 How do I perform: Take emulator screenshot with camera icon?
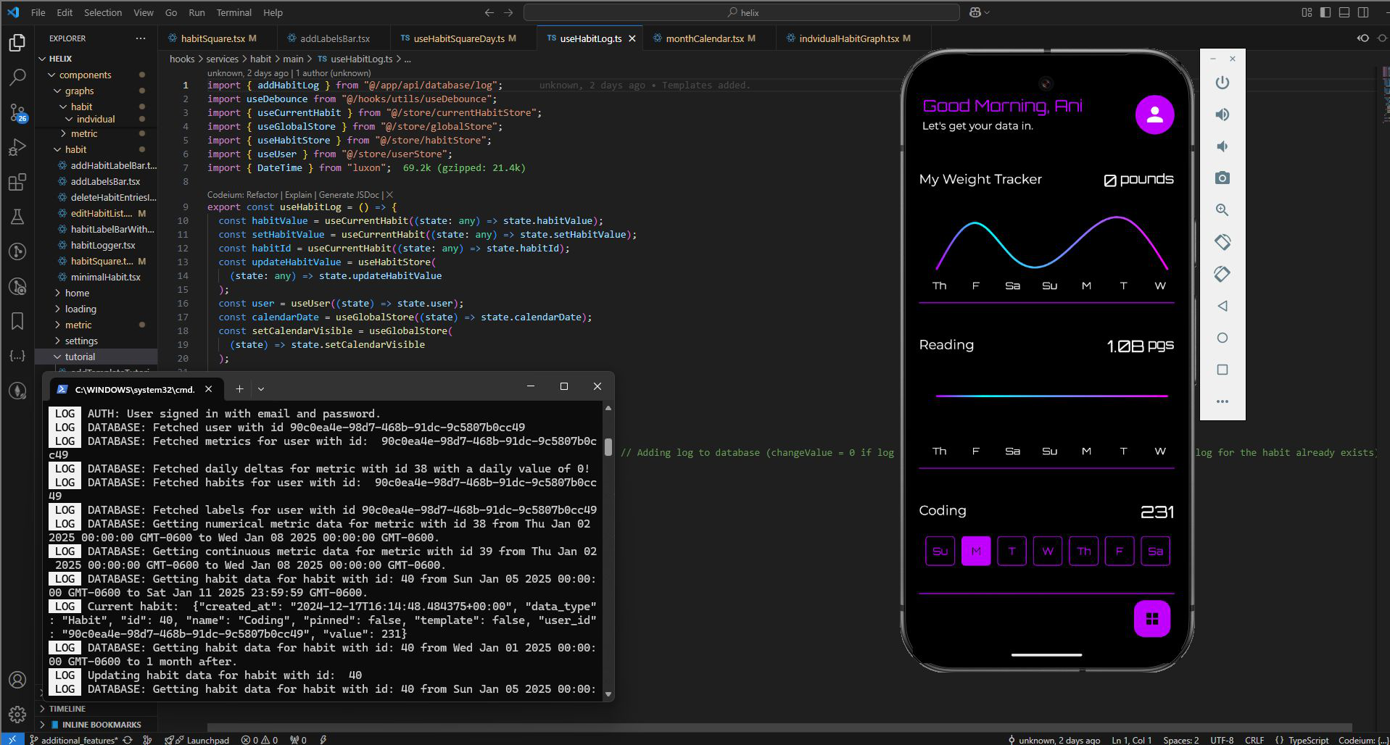(1222, 178)
